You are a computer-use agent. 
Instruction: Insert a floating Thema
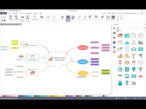[x=23, y=19]
